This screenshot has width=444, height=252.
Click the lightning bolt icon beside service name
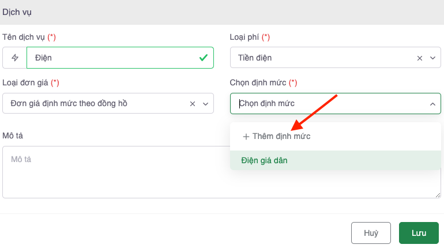pos(15,58)
